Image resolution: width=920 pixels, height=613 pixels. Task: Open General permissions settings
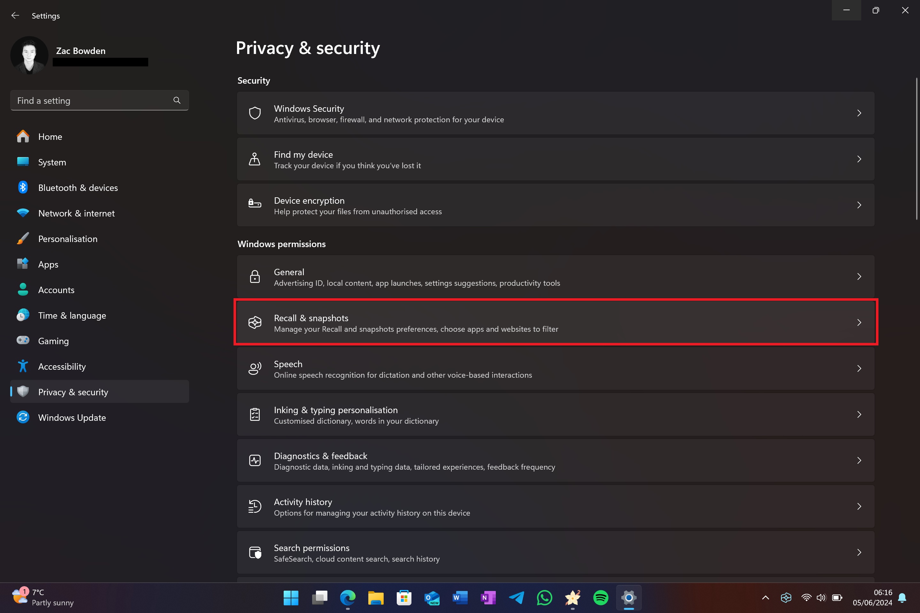click(x=555, y=276)
